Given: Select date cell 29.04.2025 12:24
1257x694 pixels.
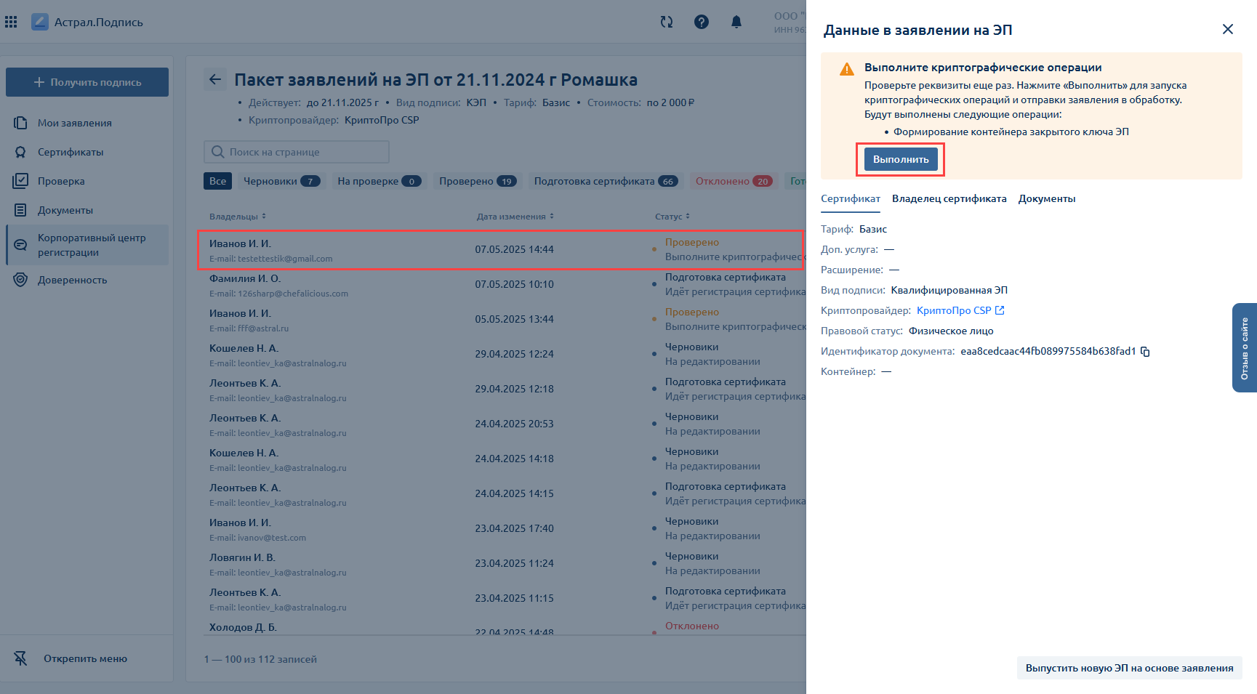Looking at the screenshot, I should pos(514,354).
